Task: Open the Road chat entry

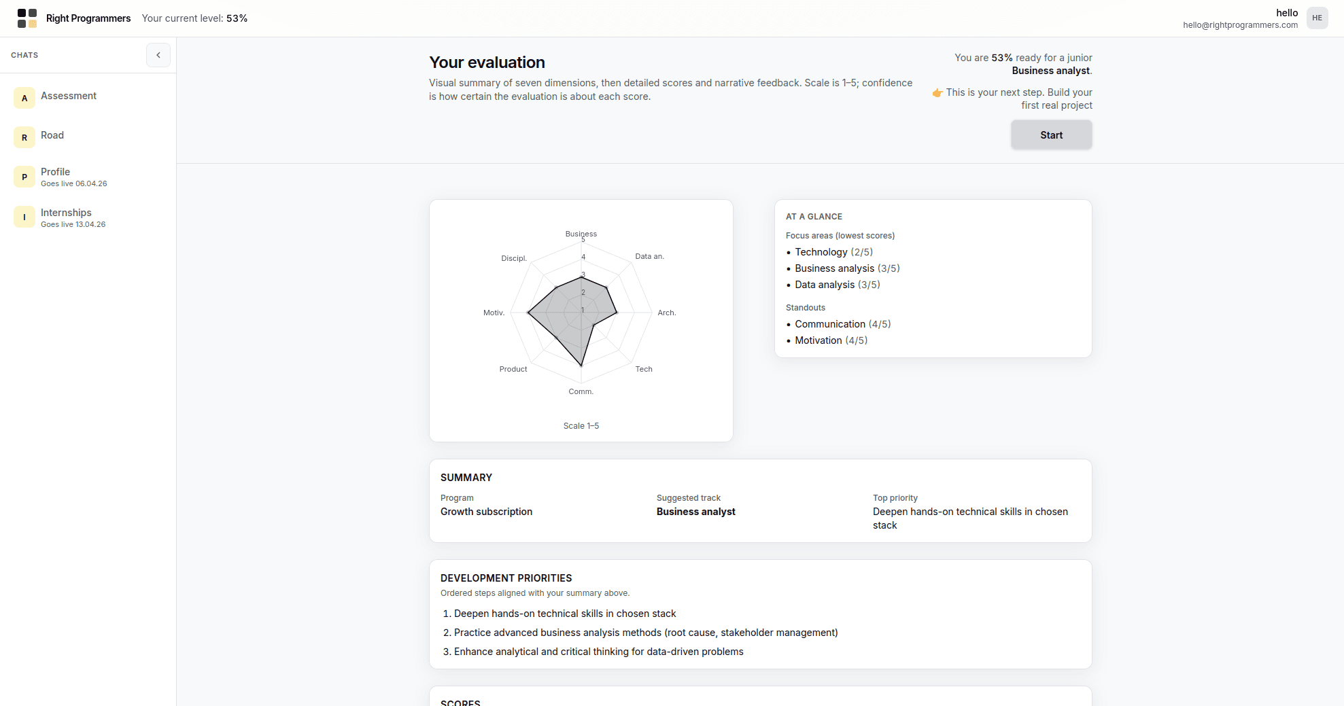Action: coord(52,136)
